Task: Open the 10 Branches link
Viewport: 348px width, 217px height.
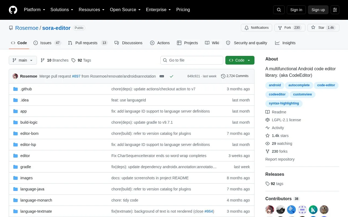Action: pyautogui.click(x=55, y=60)
